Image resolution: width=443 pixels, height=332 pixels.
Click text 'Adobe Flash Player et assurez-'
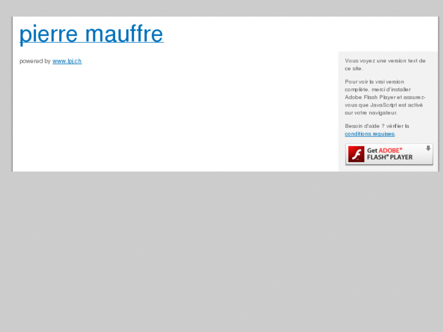(385, 97)
